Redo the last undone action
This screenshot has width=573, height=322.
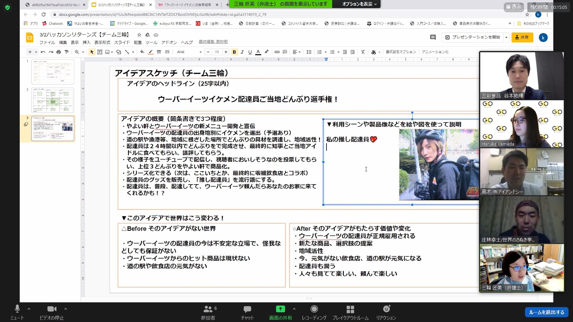51,52
